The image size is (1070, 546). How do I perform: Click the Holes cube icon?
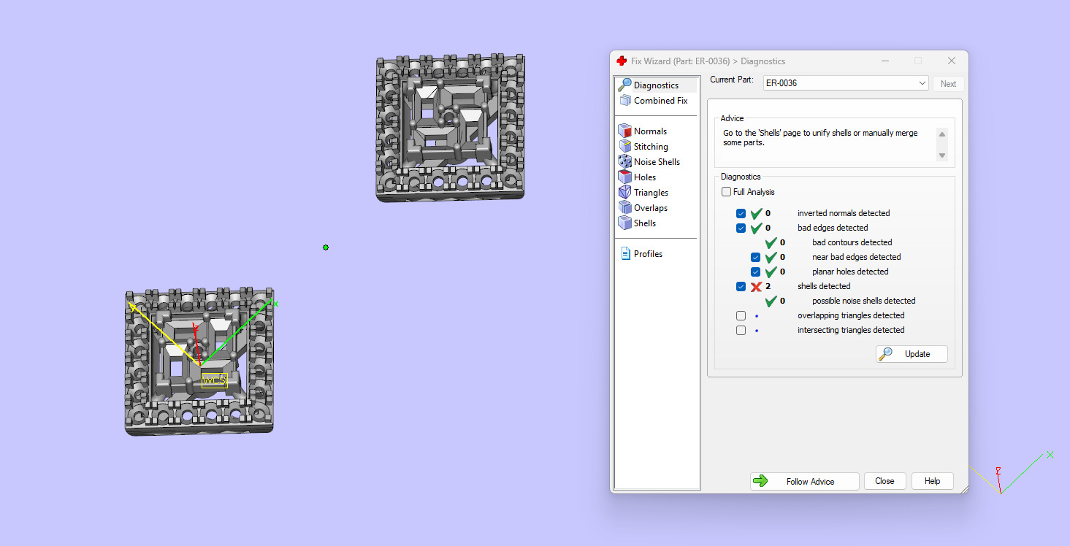click(x=624, y=177)
